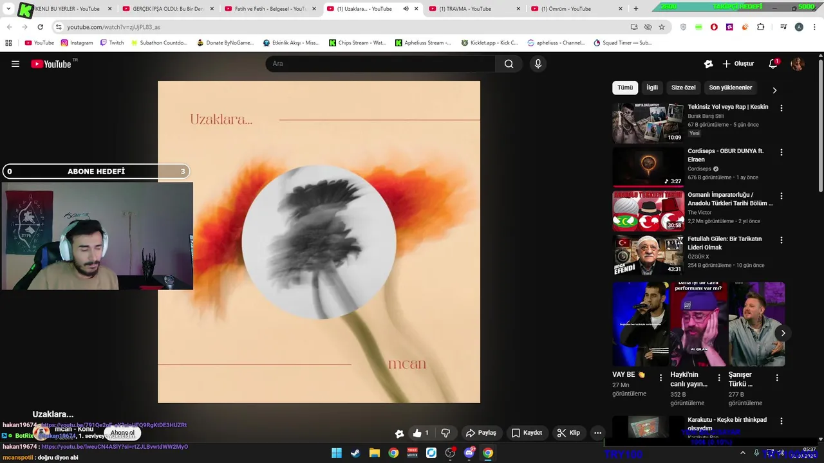Open options for VAY BE short
The height and width of the screenshot is (463, 824).
point(661,378)
